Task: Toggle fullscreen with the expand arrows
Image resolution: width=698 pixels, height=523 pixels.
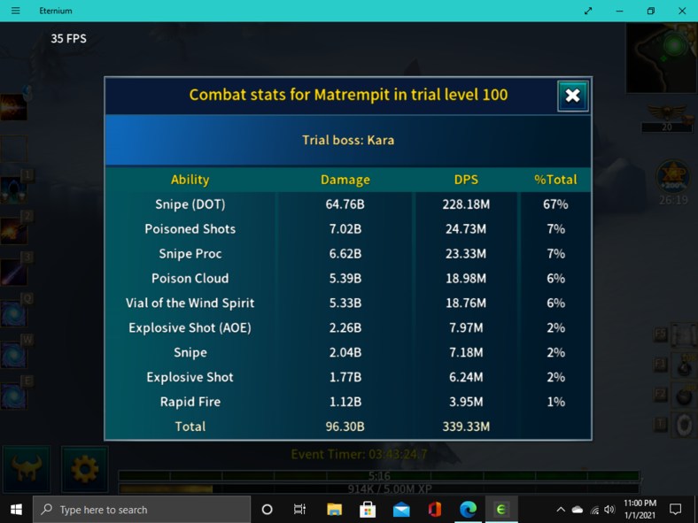Action: click(588, 11)
